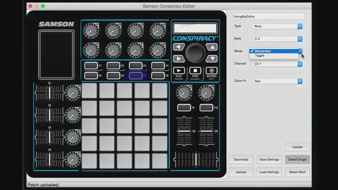Select the highlighted F7 function button

tap(135, 75)
